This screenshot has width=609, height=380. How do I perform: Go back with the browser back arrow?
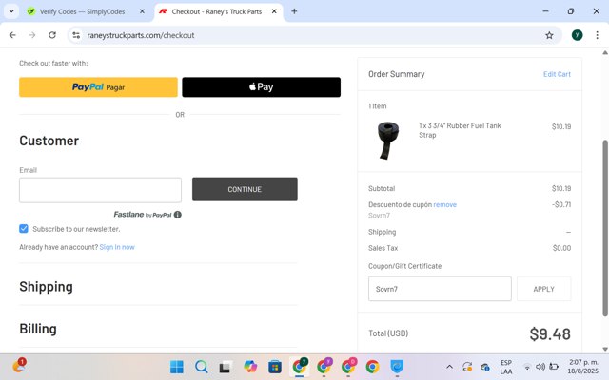coord(12,35)
